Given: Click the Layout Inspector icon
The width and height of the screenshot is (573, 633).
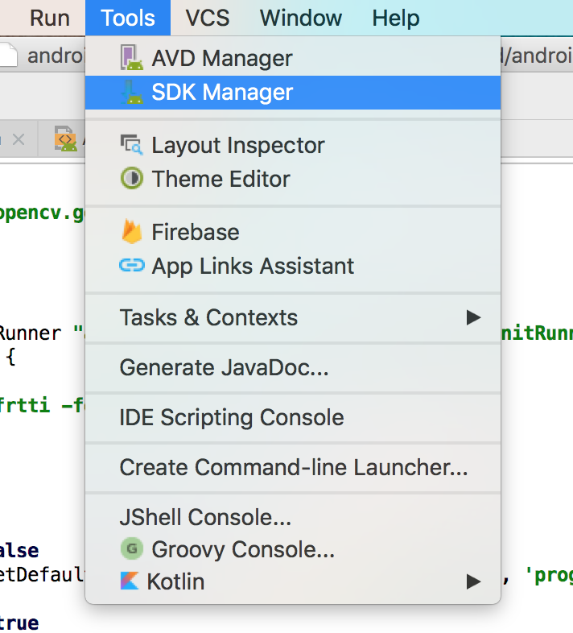Looking at the screenshot, I should [131, 145].
